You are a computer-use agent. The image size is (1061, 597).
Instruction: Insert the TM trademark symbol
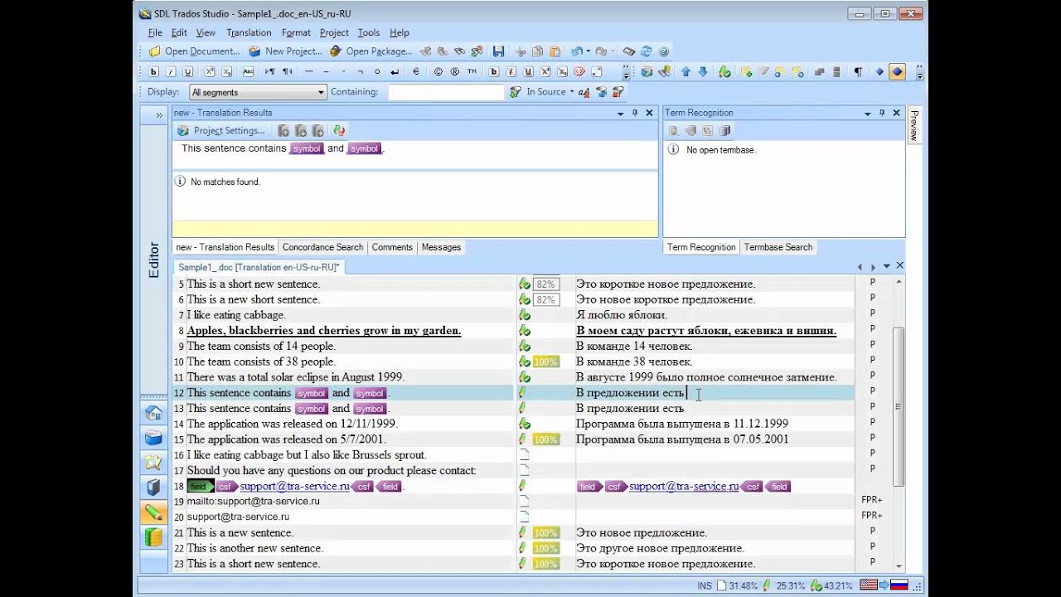pos(472,72)
